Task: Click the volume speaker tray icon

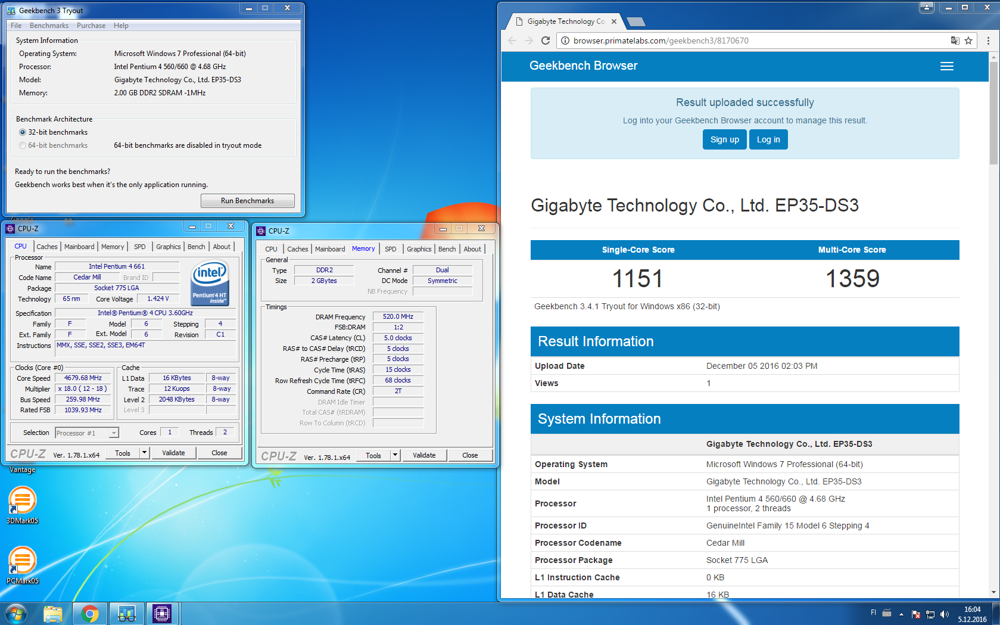Action: (x=945, y=614)
